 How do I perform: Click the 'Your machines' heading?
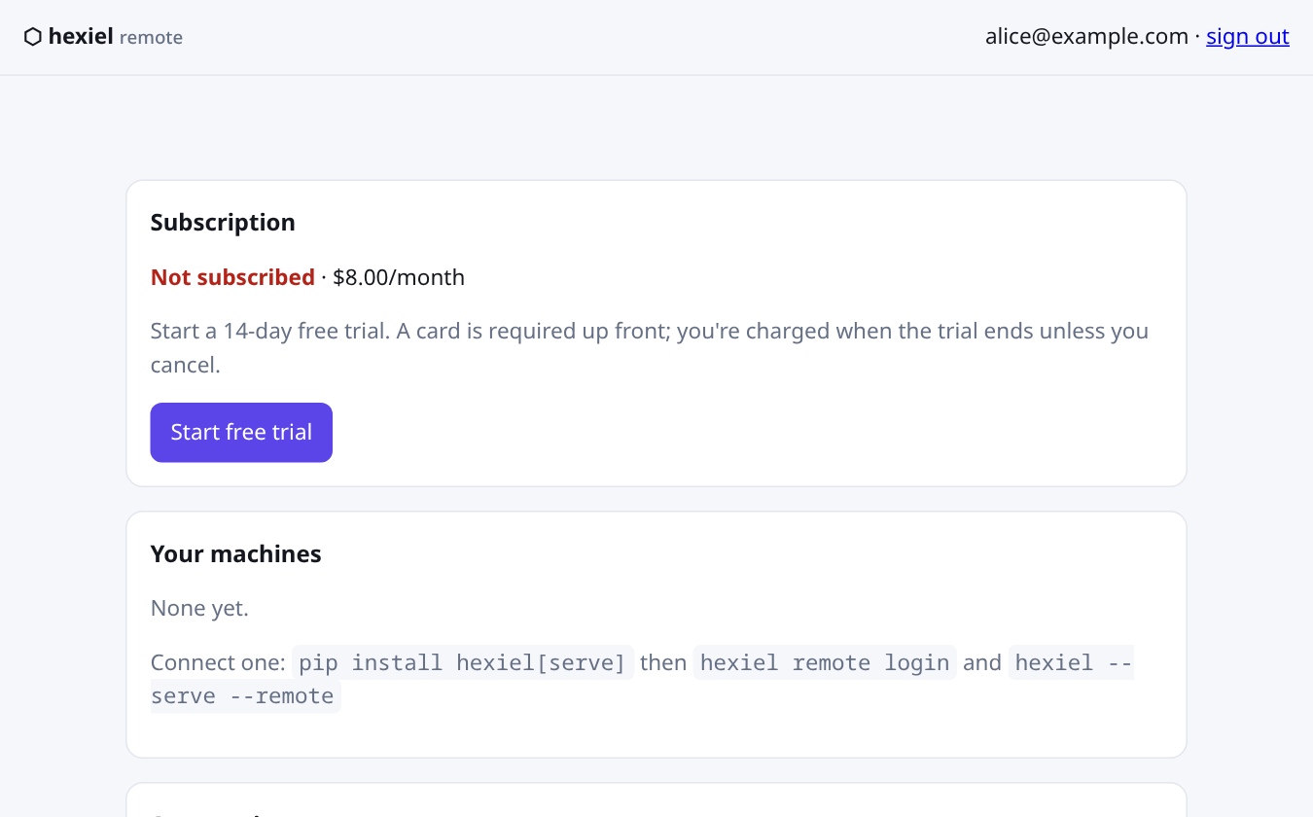(x=235, y=554)
